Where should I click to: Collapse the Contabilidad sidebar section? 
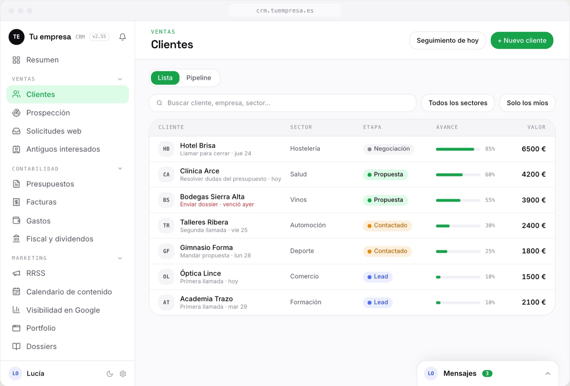[120, 169]
